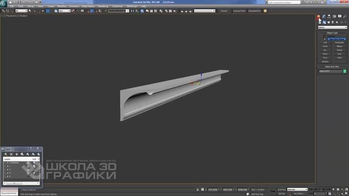Activate the highlighted Select and Move tool
The width and height of the screenshot is (349, 196).
click(x=47, y=11)
